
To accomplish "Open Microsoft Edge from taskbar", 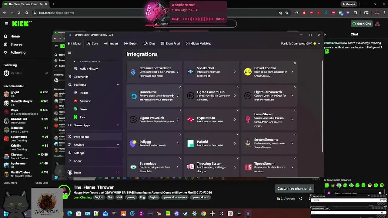I will [70, 214].
